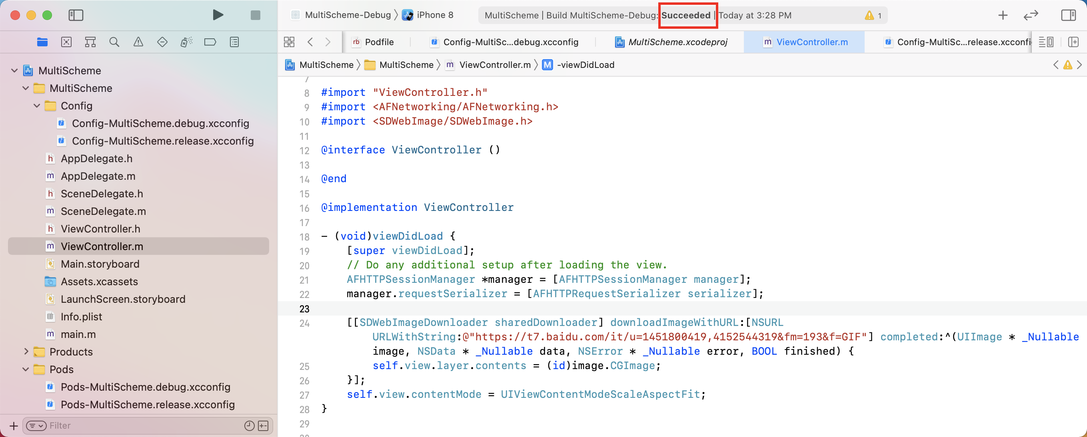Click the editor grid related-items icon
The image size is (1087, 437).
click(289, 42)
